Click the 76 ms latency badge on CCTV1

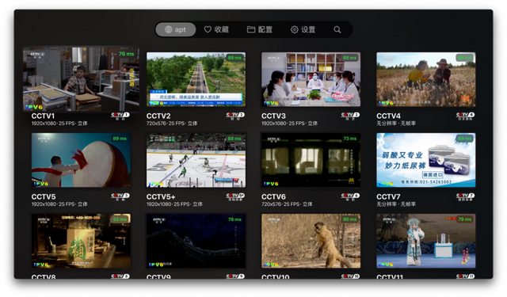click(126, 54)
